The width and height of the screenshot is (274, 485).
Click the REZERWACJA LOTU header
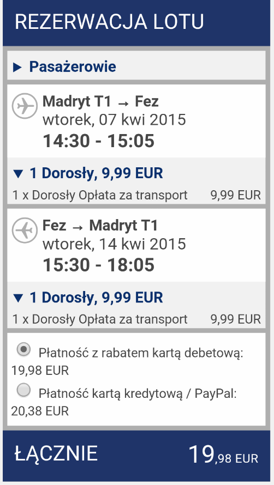pyautogui.click(x=109, y=22)
